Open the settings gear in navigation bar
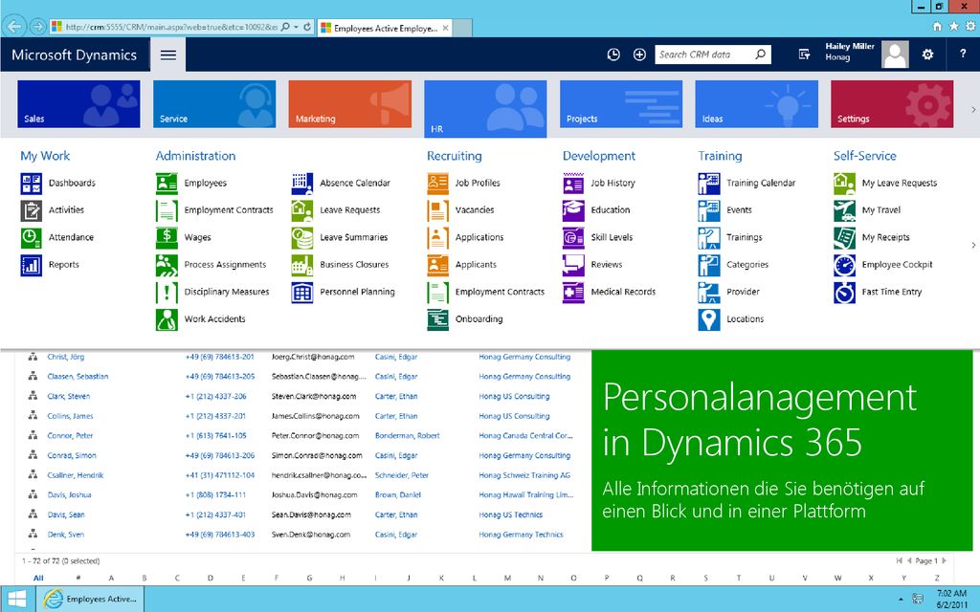The height and width of the screenshot is (612, 980). click(928, 55)
